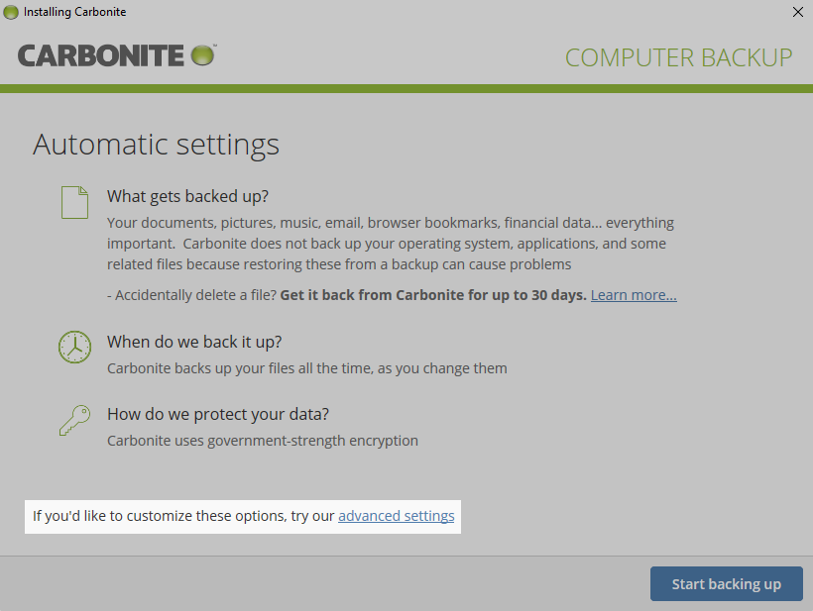813x611 pixels.
Task: Click the Carbonite logo in the header
Action: (116, 55)
